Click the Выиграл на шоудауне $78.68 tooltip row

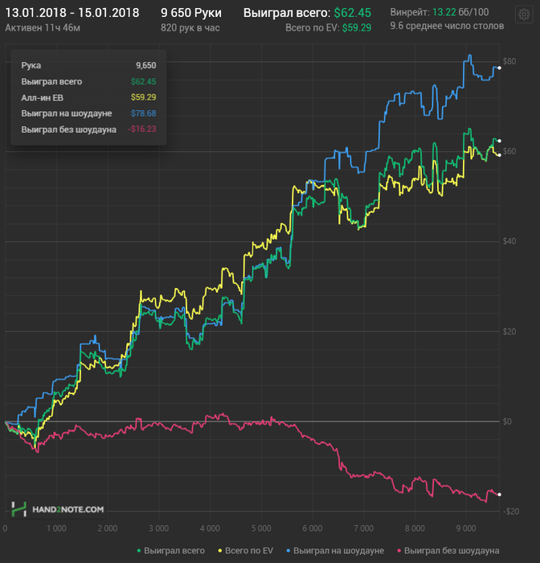pyautogui.click(x=88, y=113)
